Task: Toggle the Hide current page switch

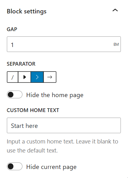Action: tap(15, 166)
